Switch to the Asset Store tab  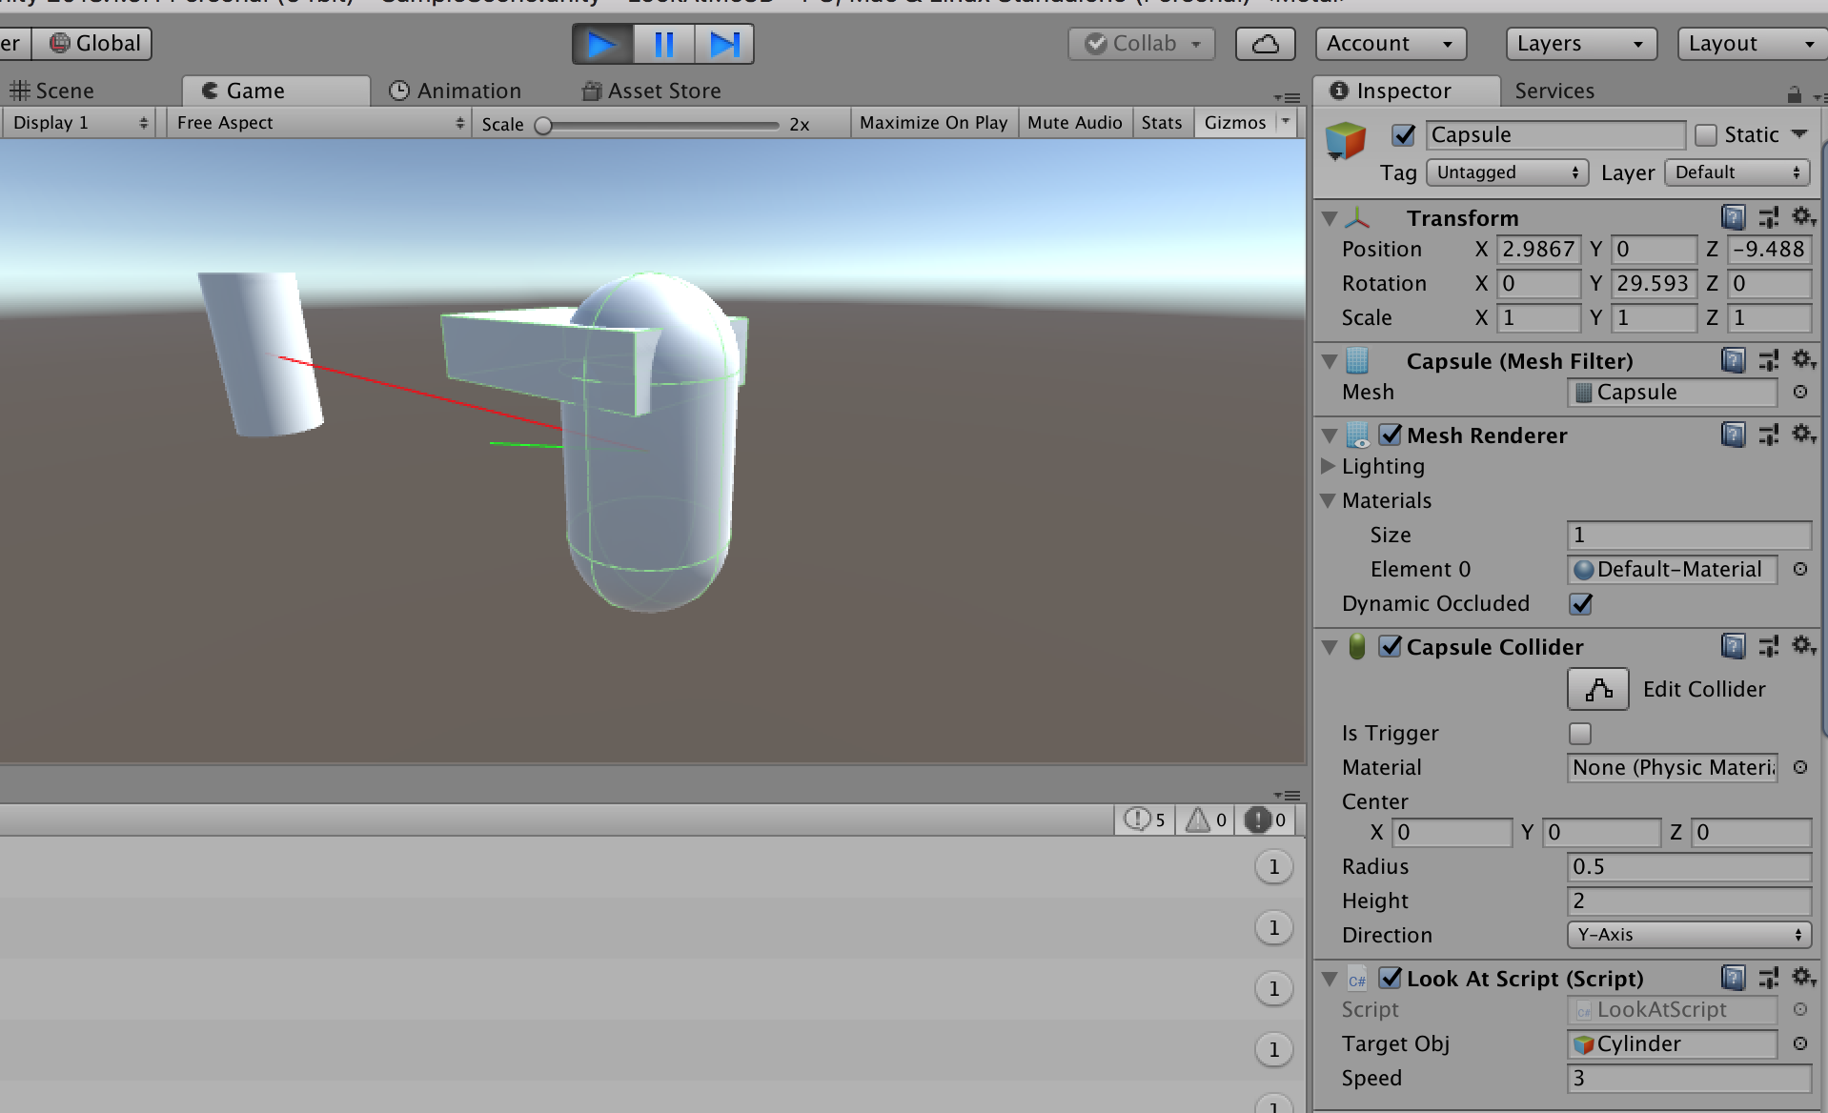[x=652, y=91]
